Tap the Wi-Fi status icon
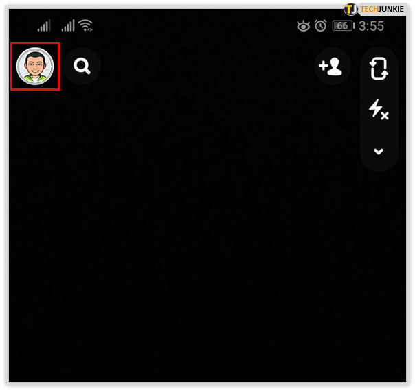Image resolution: width=415 pixels, height=391 pixels. click(x=86, y=25)
